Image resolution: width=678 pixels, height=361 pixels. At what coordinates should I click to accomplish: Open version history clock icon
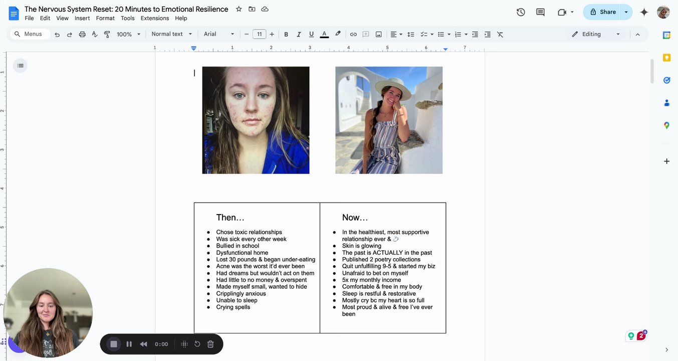(521, 12)
